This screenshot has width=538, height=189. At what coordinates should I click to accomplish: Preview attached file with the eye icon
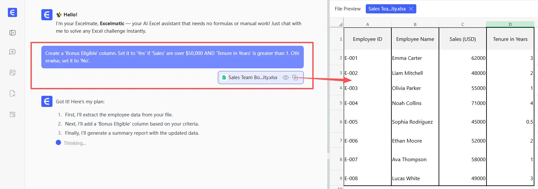(286, 77)
